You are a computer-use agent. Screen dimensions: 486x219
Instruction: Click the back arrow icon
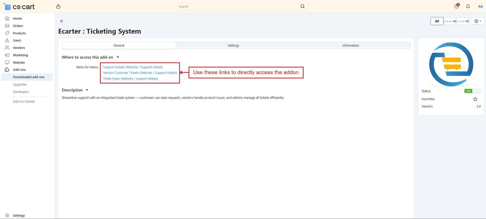[x=62, y=21]
